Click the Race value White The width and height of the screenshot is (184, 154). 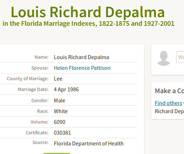pos(61,111)
